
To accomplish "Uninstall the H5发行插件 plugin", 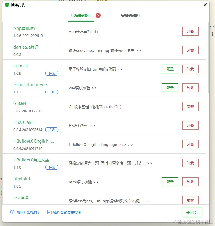I will (190, 125).
